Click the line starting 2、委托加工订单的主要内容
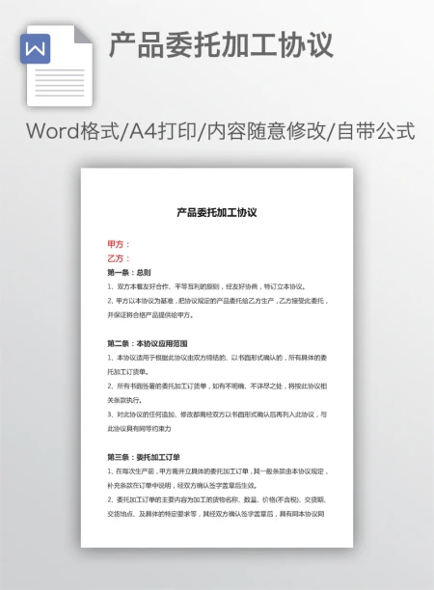 217,499
